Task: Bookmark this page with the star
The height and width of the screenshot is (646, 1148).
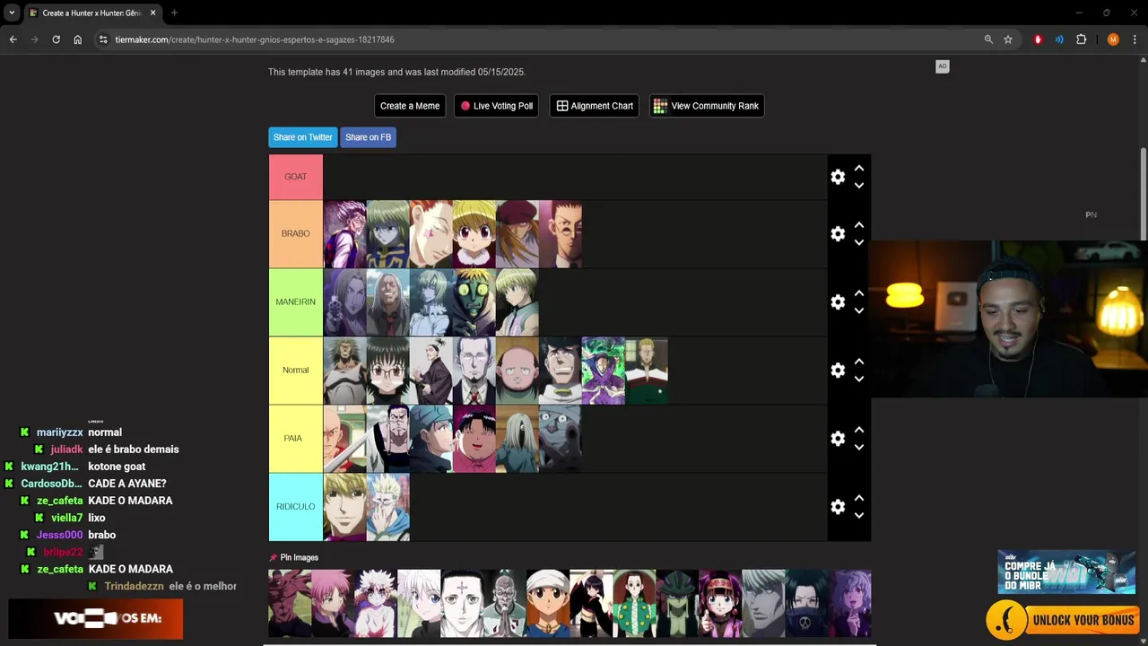Action: click(1008, 39)
